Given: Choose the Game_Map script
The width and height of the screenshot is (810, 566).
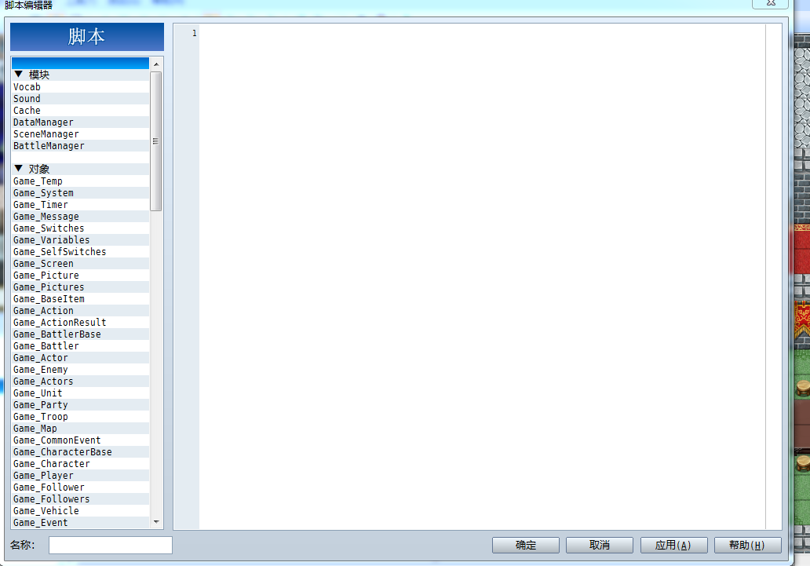Looking at the screenshot, I should click(x=80, y=429).
